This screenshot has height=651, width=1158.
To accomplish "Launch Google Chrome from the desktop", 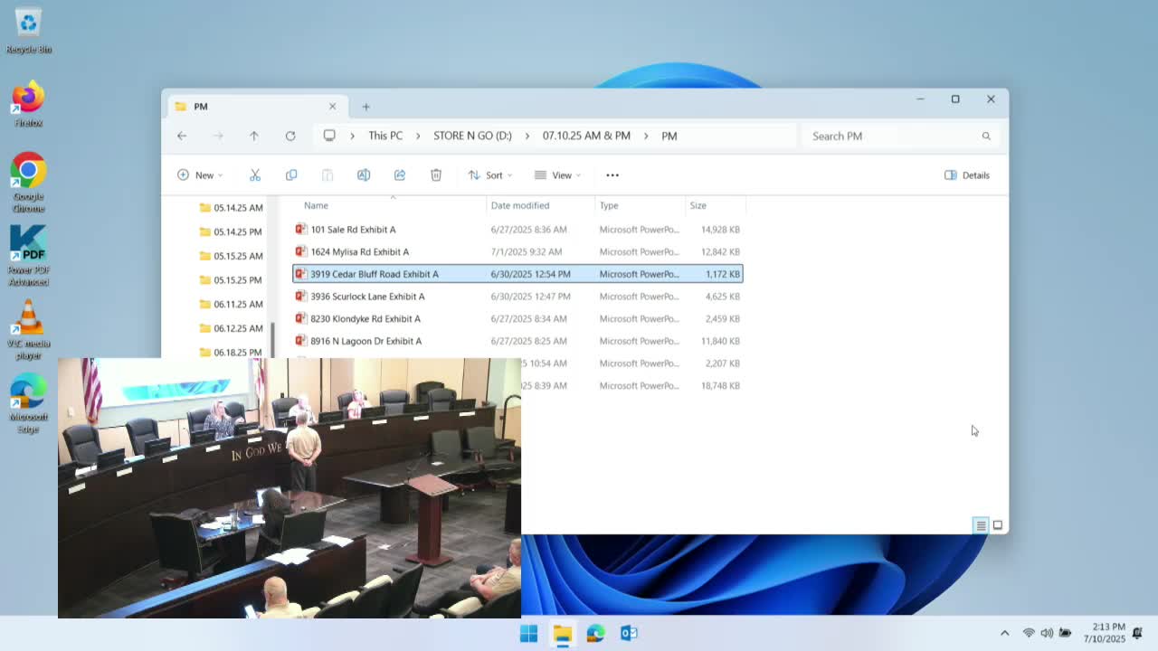I will [x=28, y=183].
